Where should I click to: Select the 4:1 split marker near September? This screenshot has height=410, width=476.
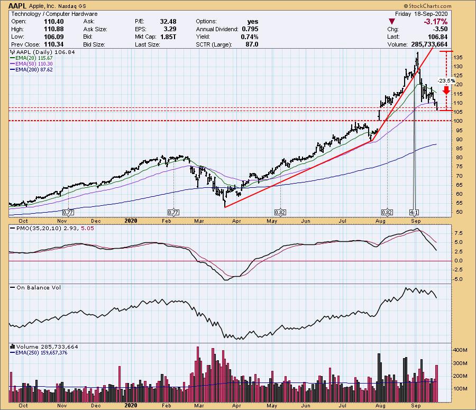414,212
